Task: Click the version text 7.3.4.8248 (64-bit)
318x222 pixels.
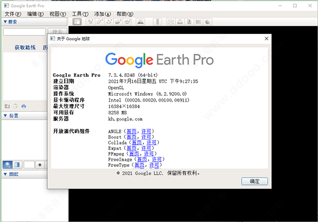Action: click(x=133, y=75)
